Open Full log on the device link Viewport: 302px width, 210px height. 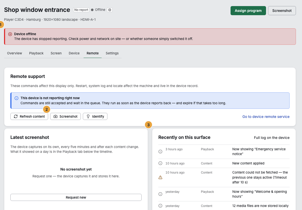(272, 138)
